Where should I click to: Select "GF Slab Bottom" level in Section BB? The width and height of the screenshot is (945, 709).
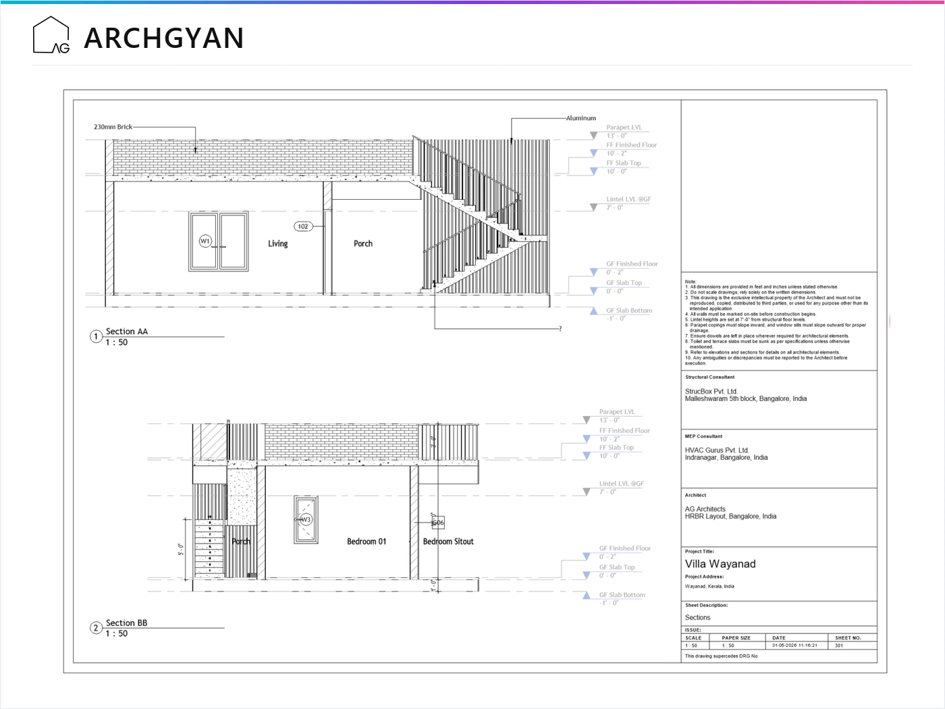[622, 595]
